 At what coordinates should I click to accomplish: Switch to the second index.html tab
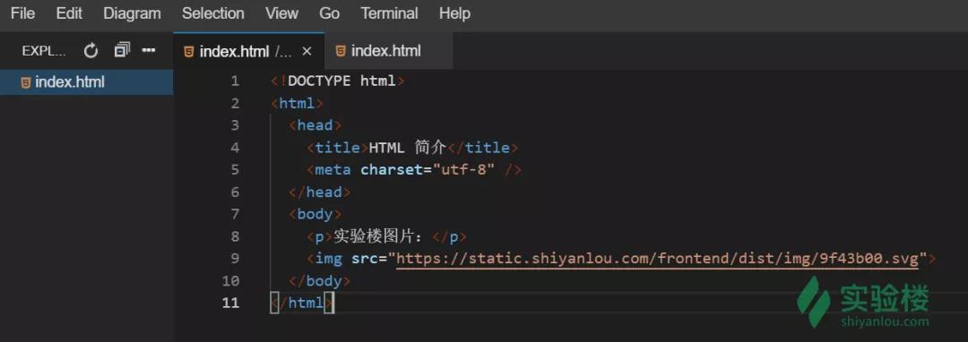point(388,50)
